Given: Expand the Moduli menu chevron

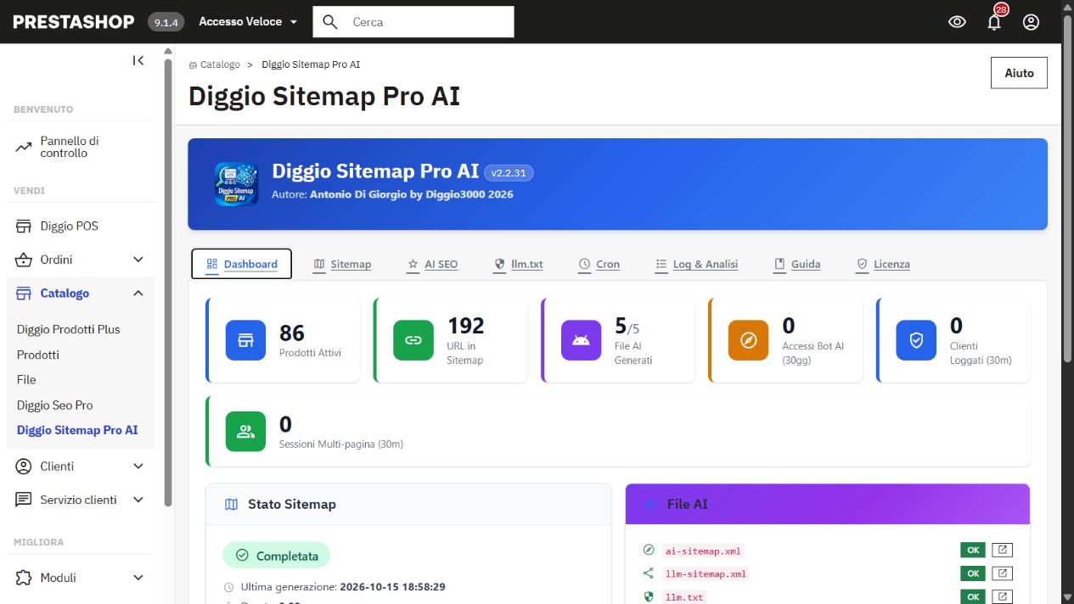Looking at the screenshot, I should click(x=138, y=578).
